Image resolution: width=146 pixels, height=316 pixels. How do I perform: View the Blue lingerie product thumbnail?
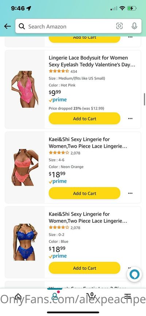click(x=25, y=242)
